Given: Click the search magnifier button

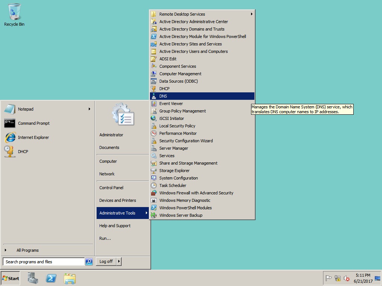Looking at the screenshot, I should click(x=89, y=262).
